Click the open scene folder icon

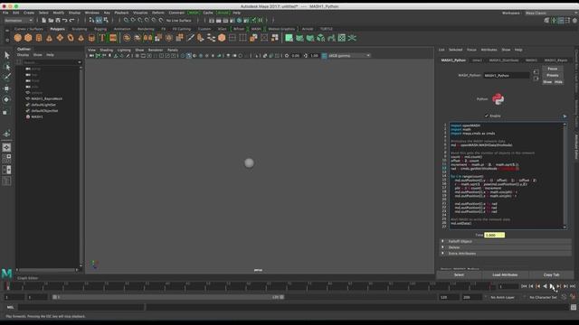[x=51, y=20]
